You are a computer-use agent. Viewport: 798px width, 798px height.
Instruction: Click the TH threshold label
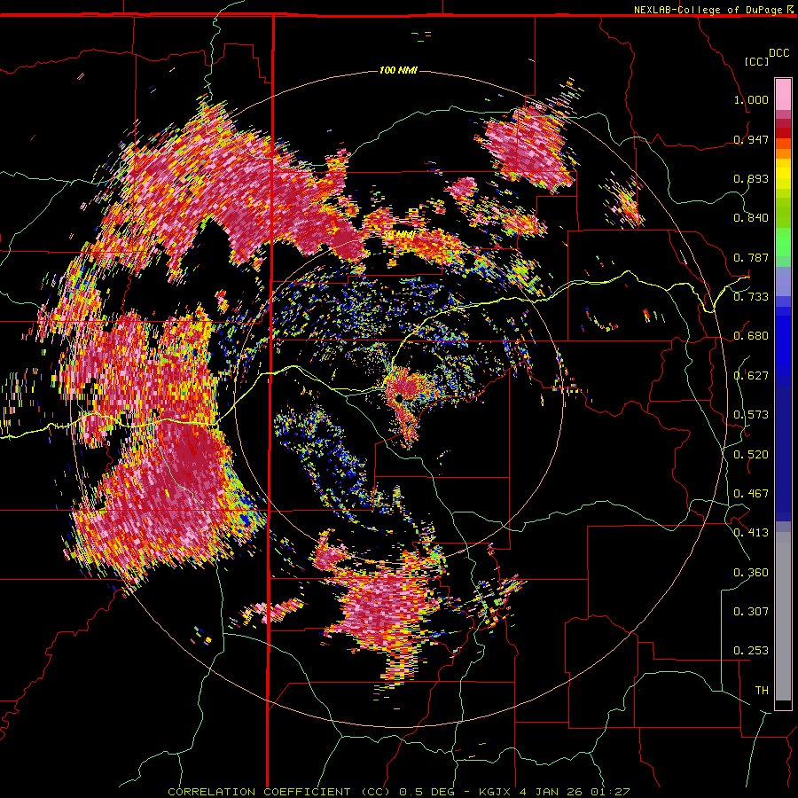(762, 691)
